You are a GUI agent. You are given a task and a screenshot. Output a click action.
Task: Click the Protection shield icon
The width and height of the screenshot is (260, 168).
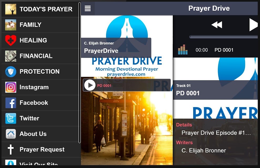click(11, 72)
